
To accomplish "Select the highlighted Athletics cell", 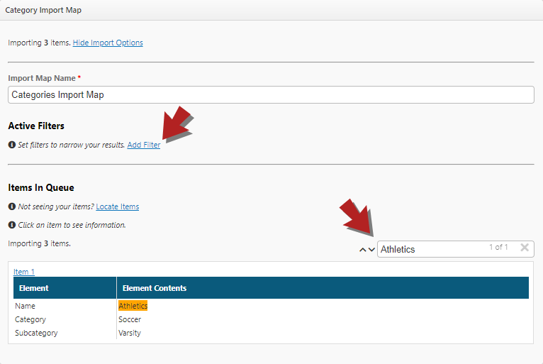I will (133, 306).
